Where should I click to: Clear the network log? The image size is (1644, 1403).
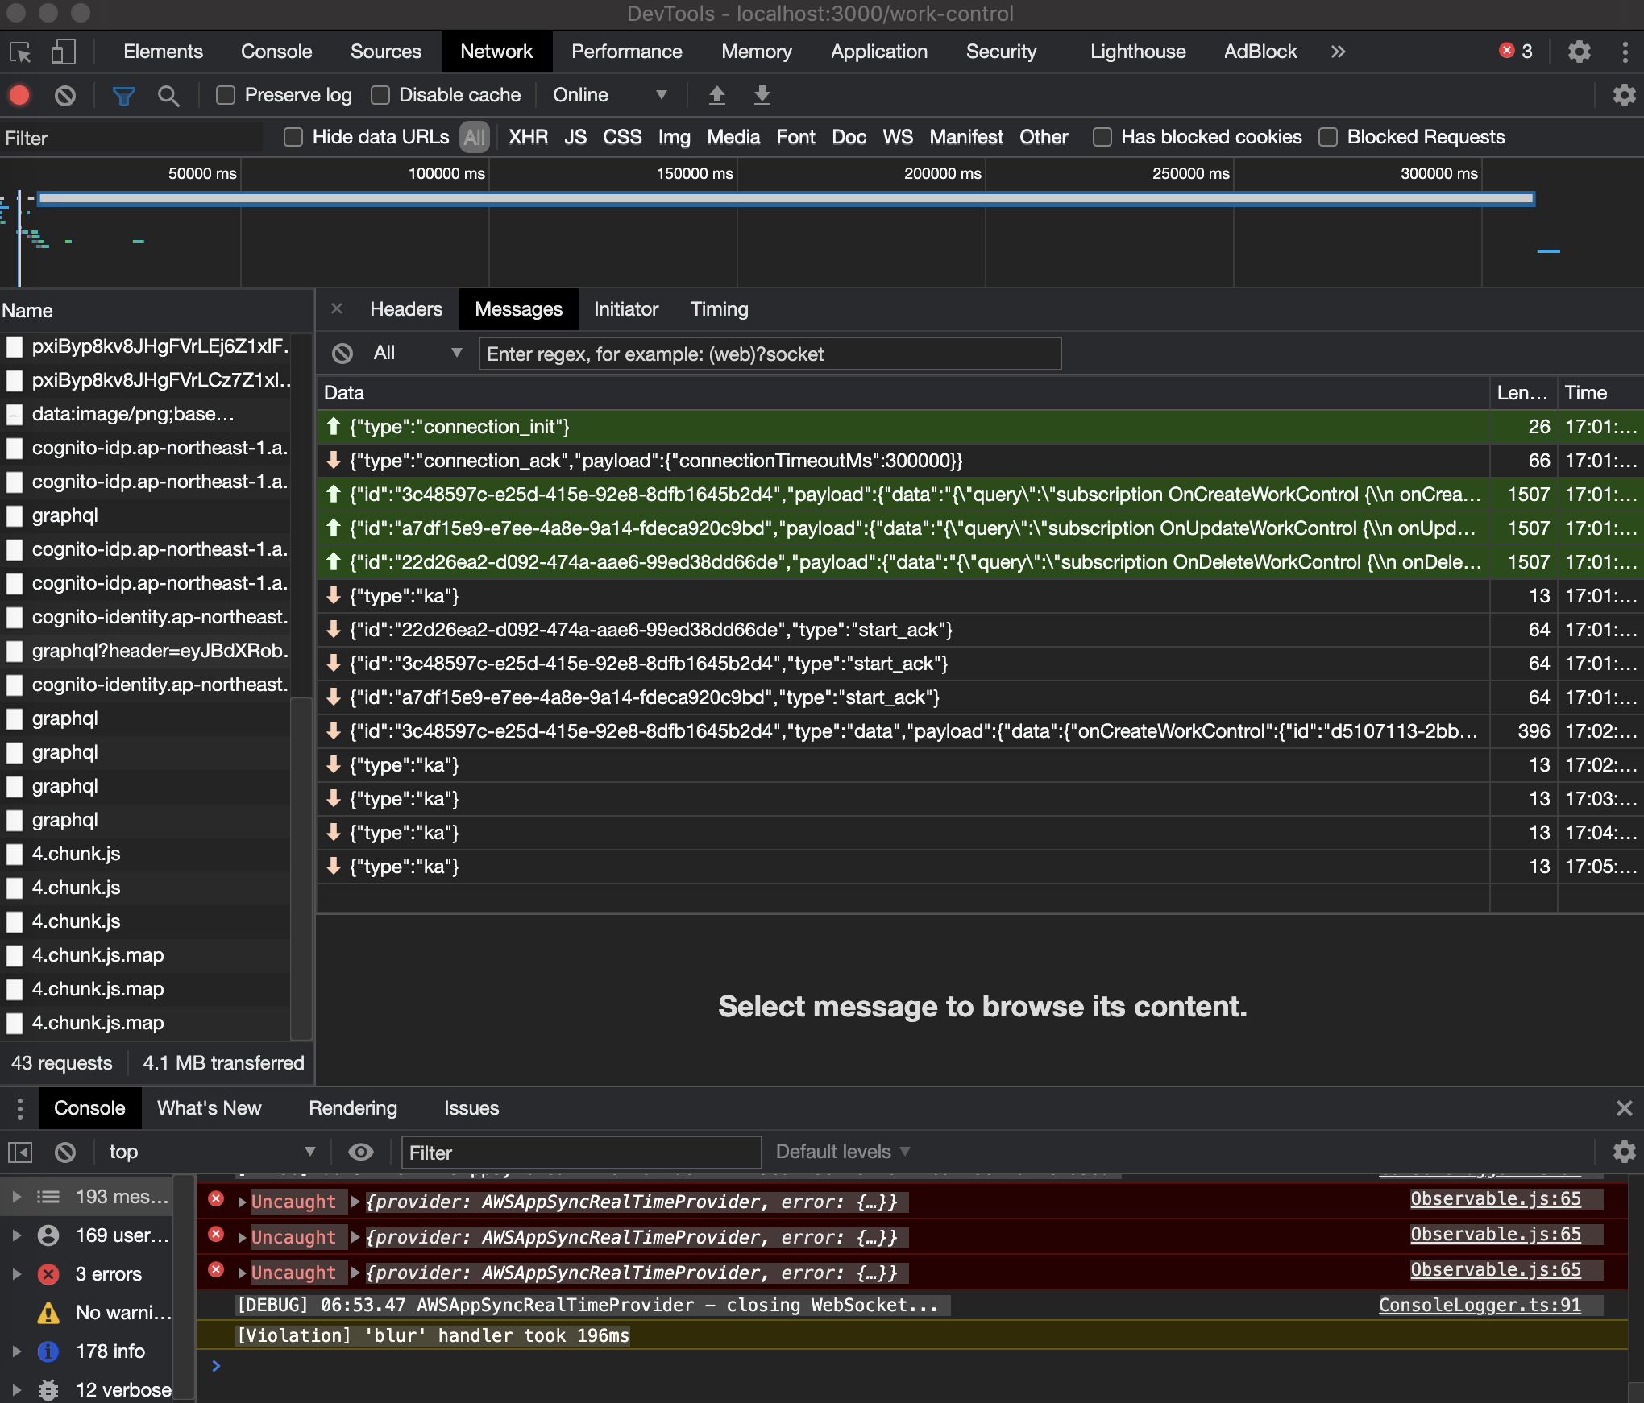65,95
